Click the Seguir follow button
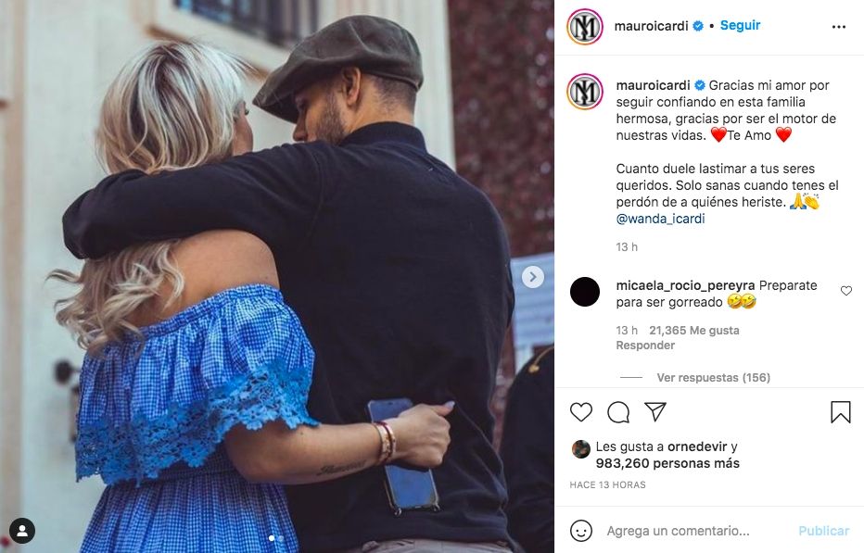The width and height of the screenshot is (864, 553). pyautogui.click(x=740, y=25)
